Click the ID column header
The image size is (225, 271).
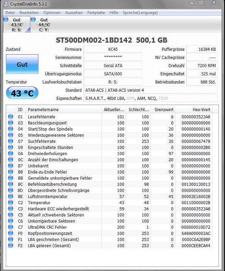[20, 109]
